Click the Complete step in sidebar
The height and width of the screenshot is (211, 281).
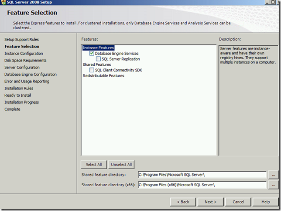point(12,109)
